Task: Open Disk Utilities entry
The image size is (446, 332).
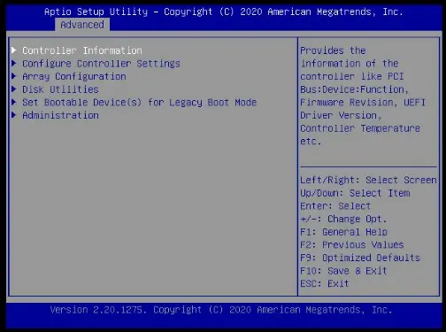Action: (x=60, y=89)
